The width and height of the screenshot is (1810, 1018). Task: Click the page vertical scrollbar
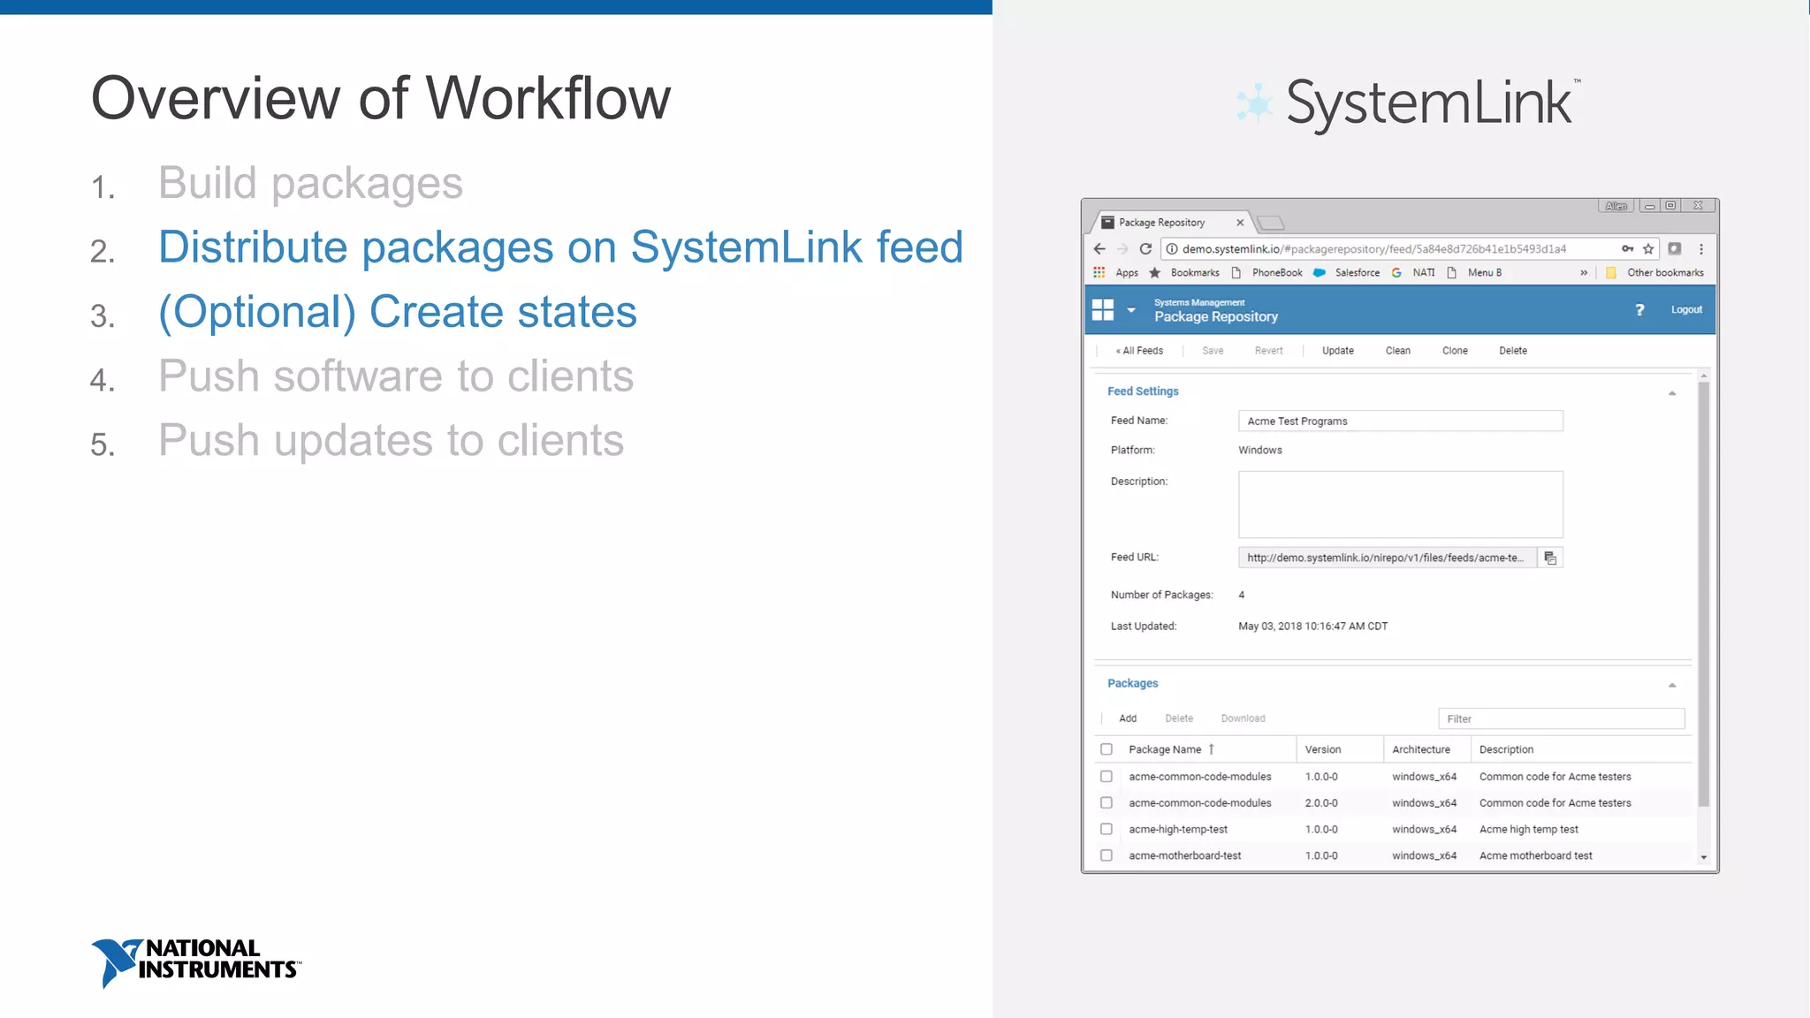click(1704, 594)
